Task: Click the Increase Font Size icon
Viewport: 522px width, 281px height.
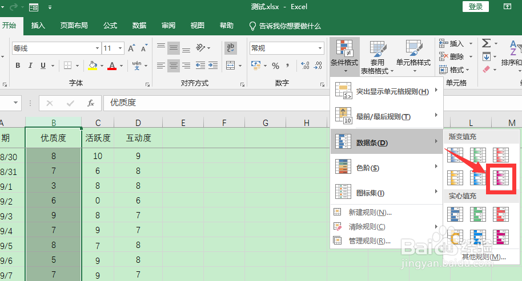Action: pyautogui.click(x=131, y=48)
